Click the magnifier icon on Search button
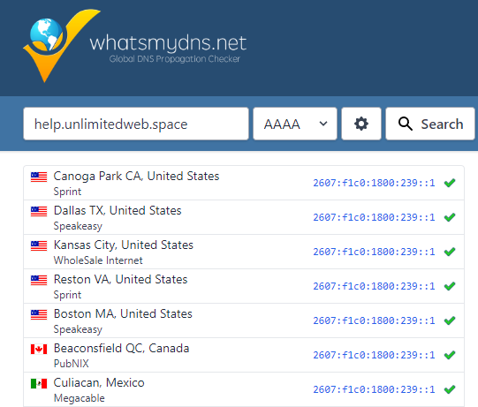478x407 pixels. (406, 124)
